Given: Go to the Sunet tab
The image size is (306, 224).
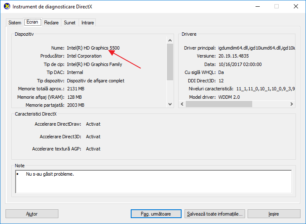Looking at the screenshot, I should pos(70,23).
